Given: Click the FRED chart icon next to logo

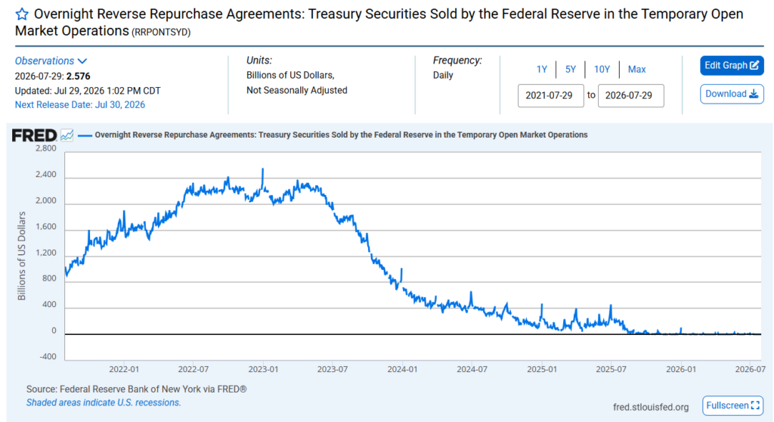Looking at the screenshot, I should 67,135.
